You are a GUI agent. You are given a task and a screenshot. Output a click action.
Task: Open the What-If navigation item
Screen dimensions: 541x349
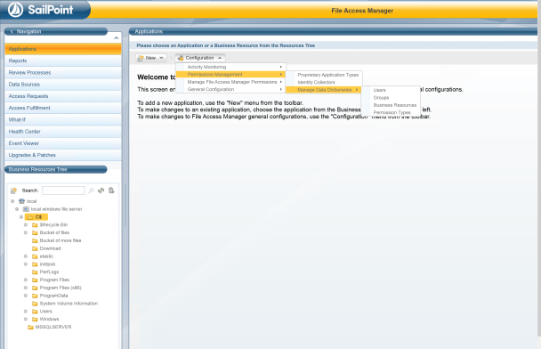63,119
